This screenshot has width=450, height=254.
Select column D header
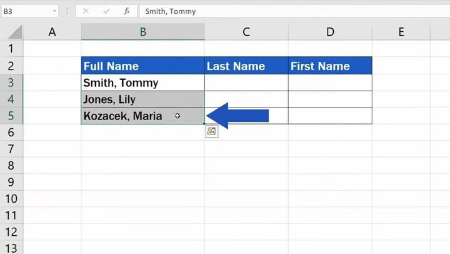tap(329, 32)
